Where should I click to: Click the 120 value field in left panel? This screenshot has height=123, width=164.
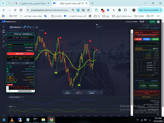click(9, 67)
